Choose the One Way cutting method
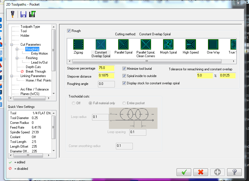The image size is (249, 181). 213,45
